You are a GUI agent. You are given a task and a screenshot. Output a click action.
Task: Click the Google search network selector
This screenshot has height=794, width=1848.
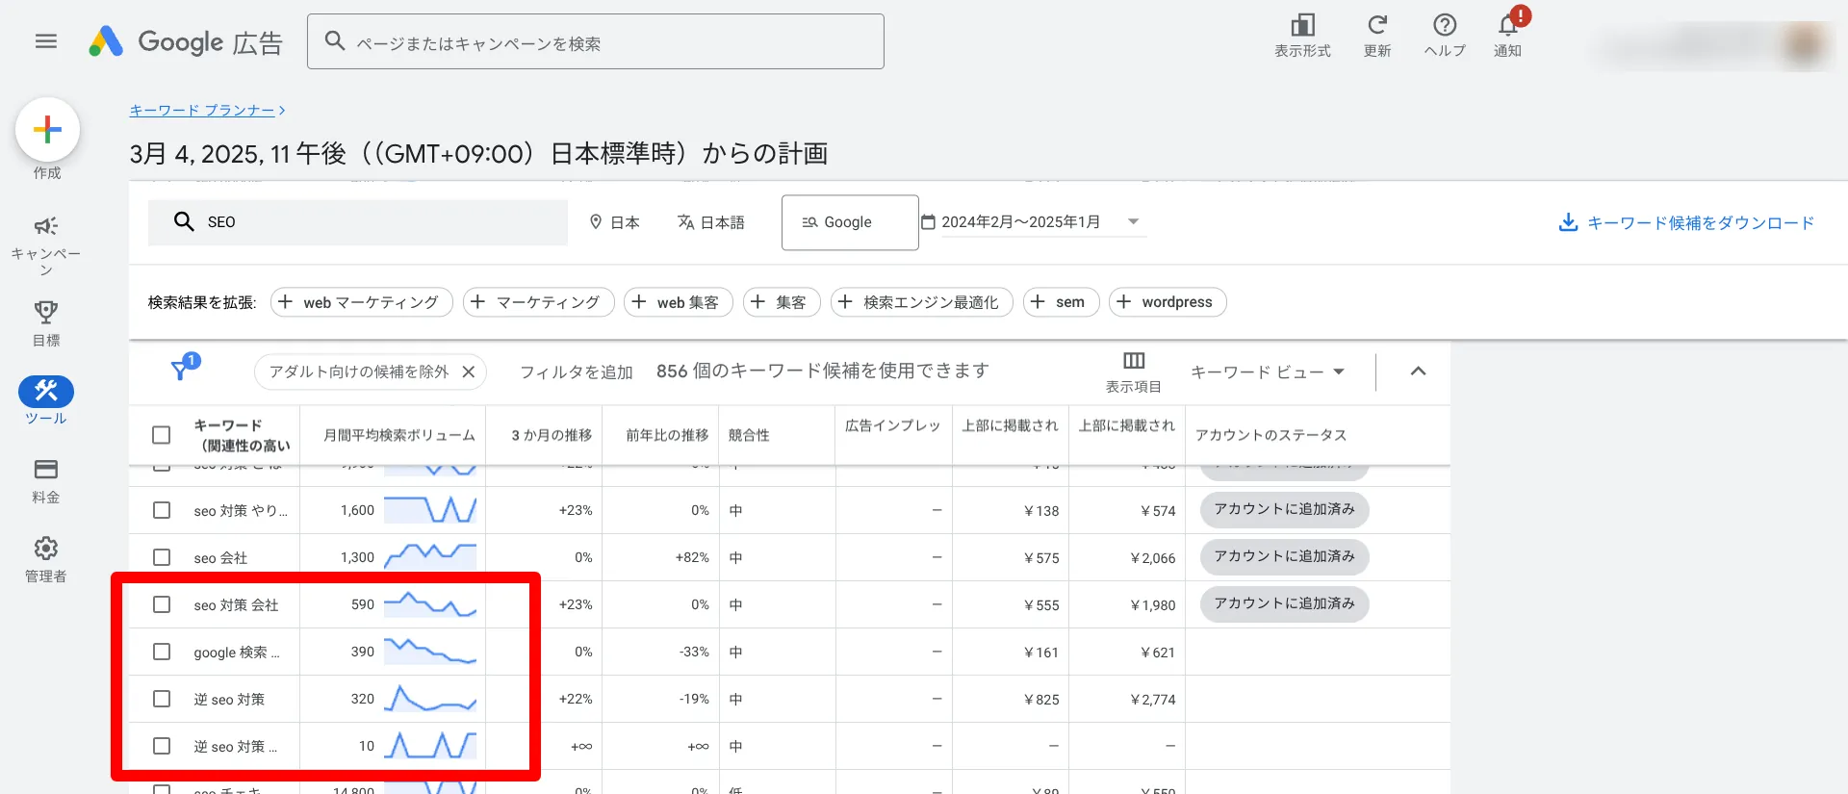(x=850, y=222)
